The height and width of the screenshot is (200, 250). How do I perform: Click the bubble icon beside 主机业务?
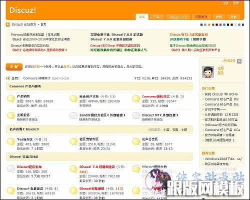coord(11,115)
